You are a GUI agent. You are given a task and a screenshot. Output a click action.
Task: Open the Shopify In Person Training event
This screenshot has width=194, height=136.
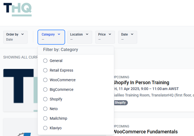pyautogui.click(x=141, y=83)
